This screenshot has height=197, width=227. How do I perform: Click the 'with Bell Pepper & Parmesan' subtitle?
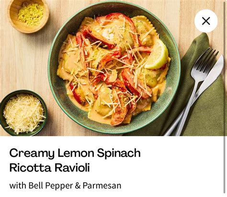click(65, 185)
